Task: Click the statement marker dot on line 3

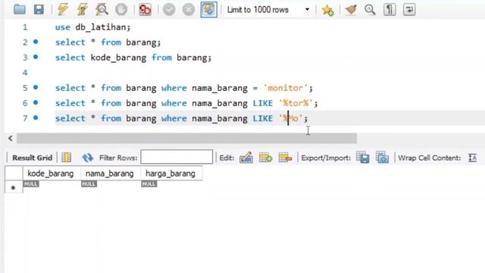Action: [x=36, y=57]
